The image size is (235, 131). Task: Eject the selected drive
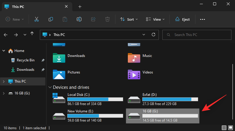[x=182, y=19]
